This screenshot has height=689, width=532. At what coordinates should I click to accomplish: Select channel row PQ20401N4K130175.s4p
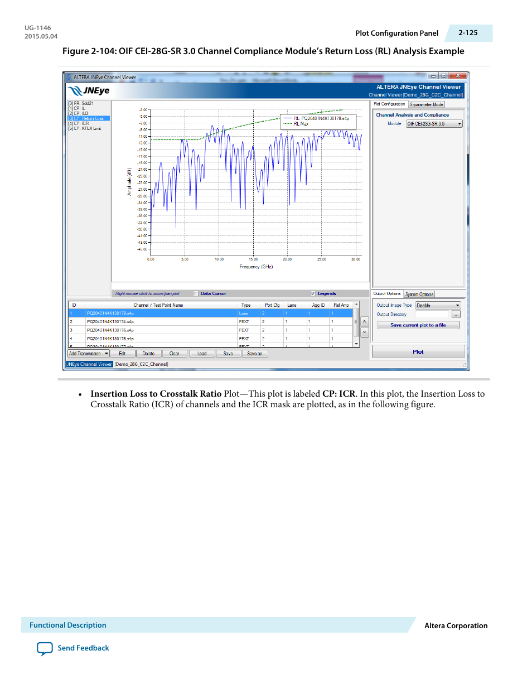tap(211, 339)
